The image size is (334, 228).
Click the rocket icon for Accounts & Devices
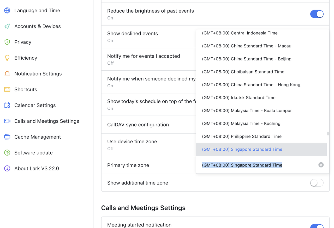pyautogui.click(x=7, y=26)
